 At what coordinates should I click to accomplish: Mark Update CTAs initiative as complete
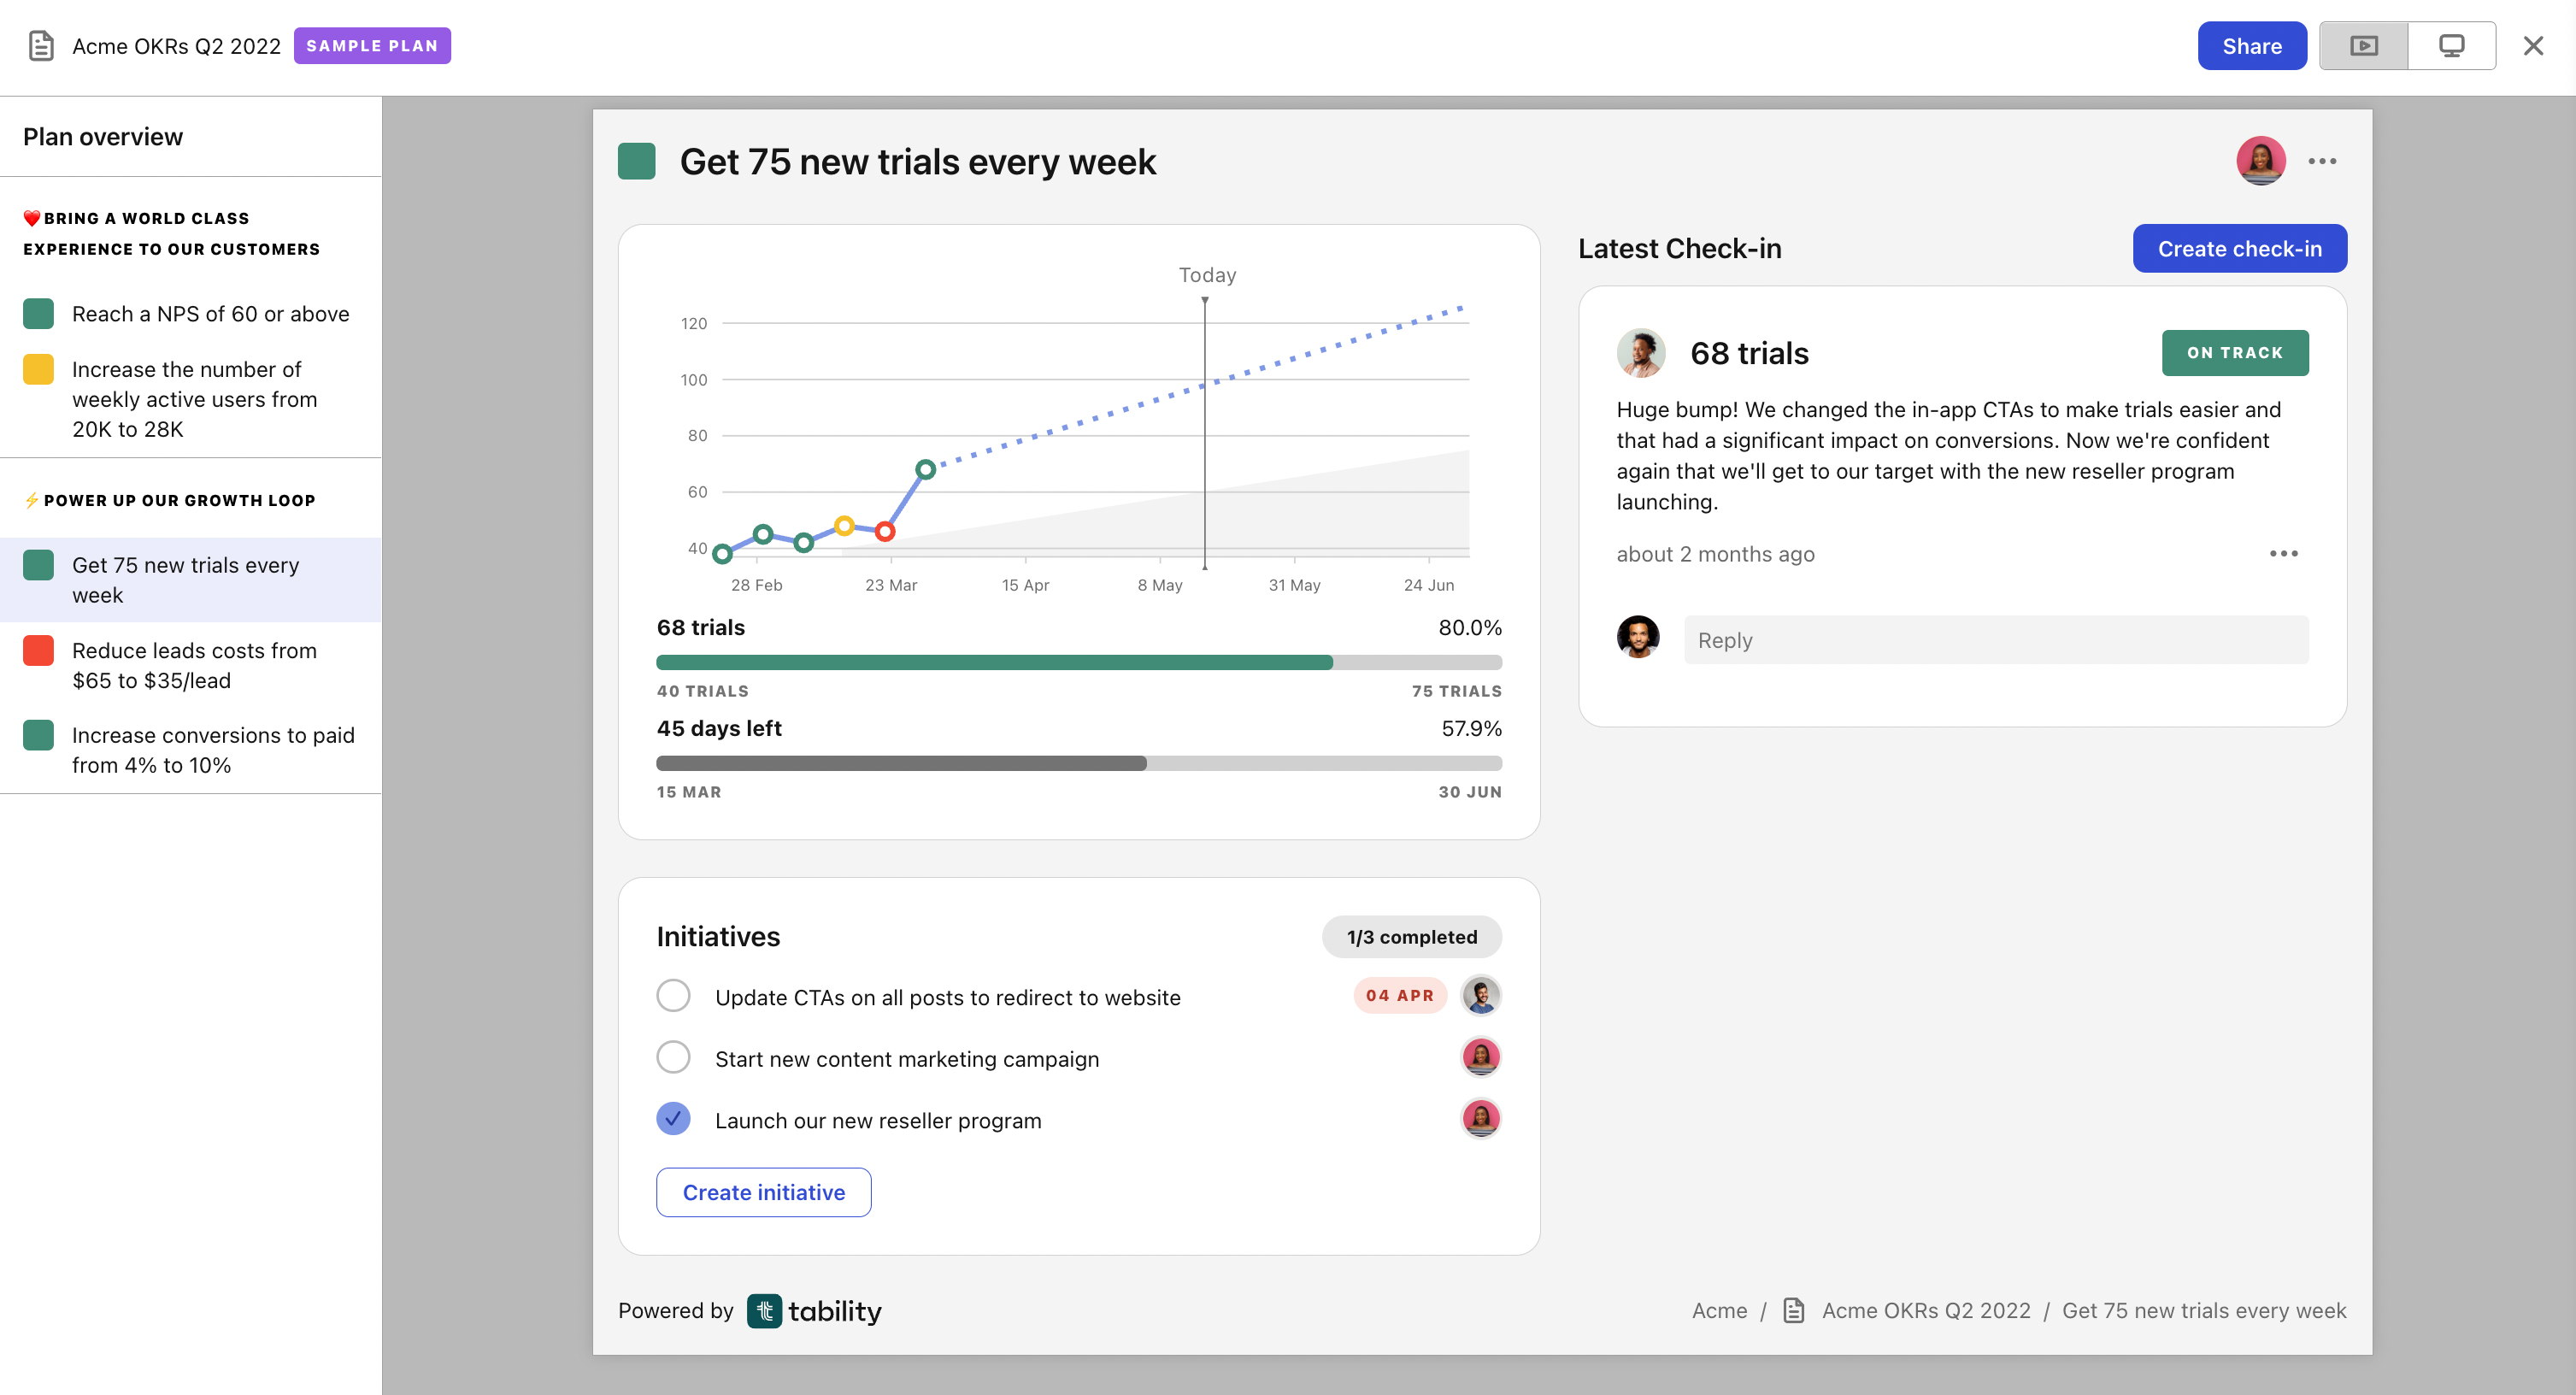coord(673,996)
